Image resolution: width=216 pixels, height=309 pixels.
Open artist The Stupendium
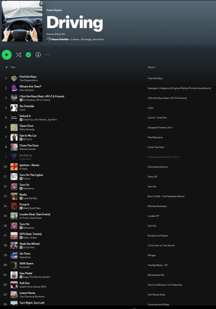click(29, 80)
